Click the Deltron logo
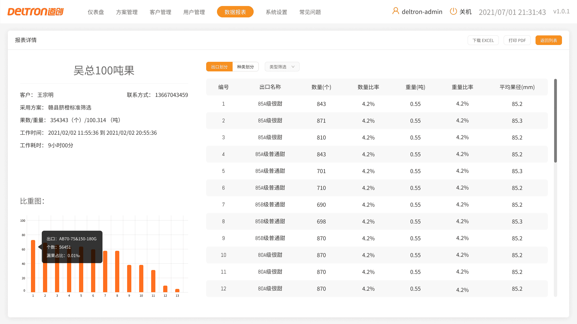The image size is (577, 324). click(35, 12)
